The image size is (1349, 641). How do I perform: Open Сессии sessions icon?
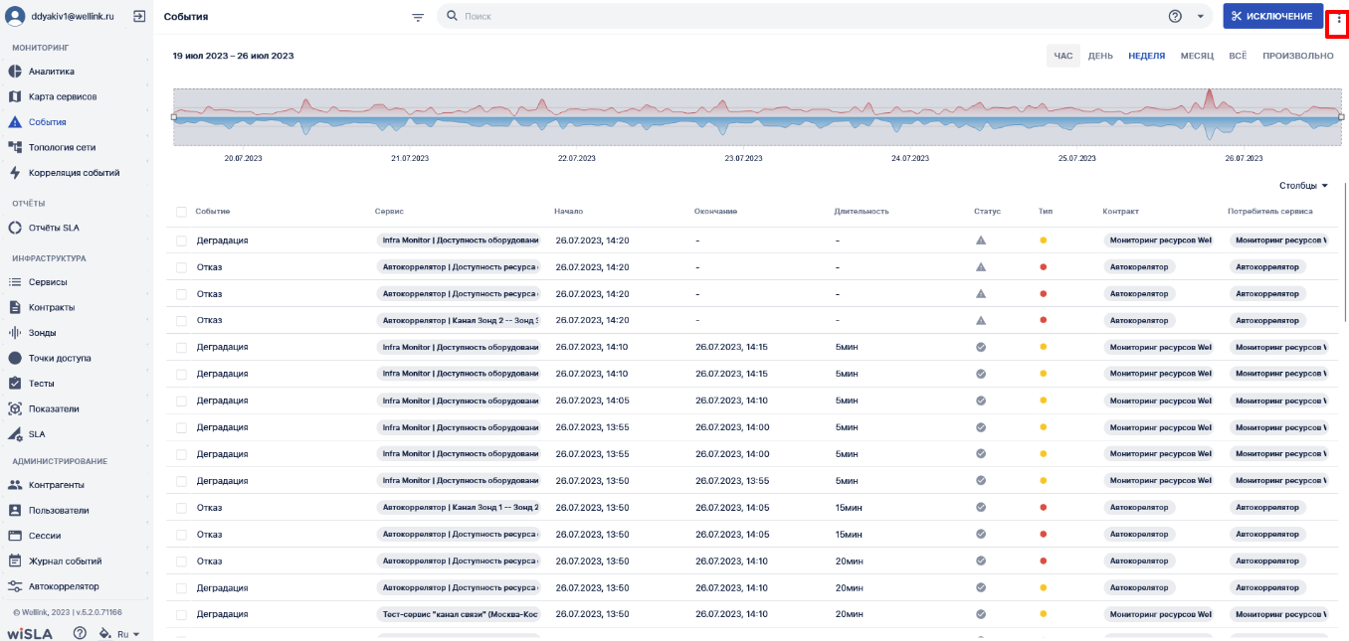[x=15, y=536]
